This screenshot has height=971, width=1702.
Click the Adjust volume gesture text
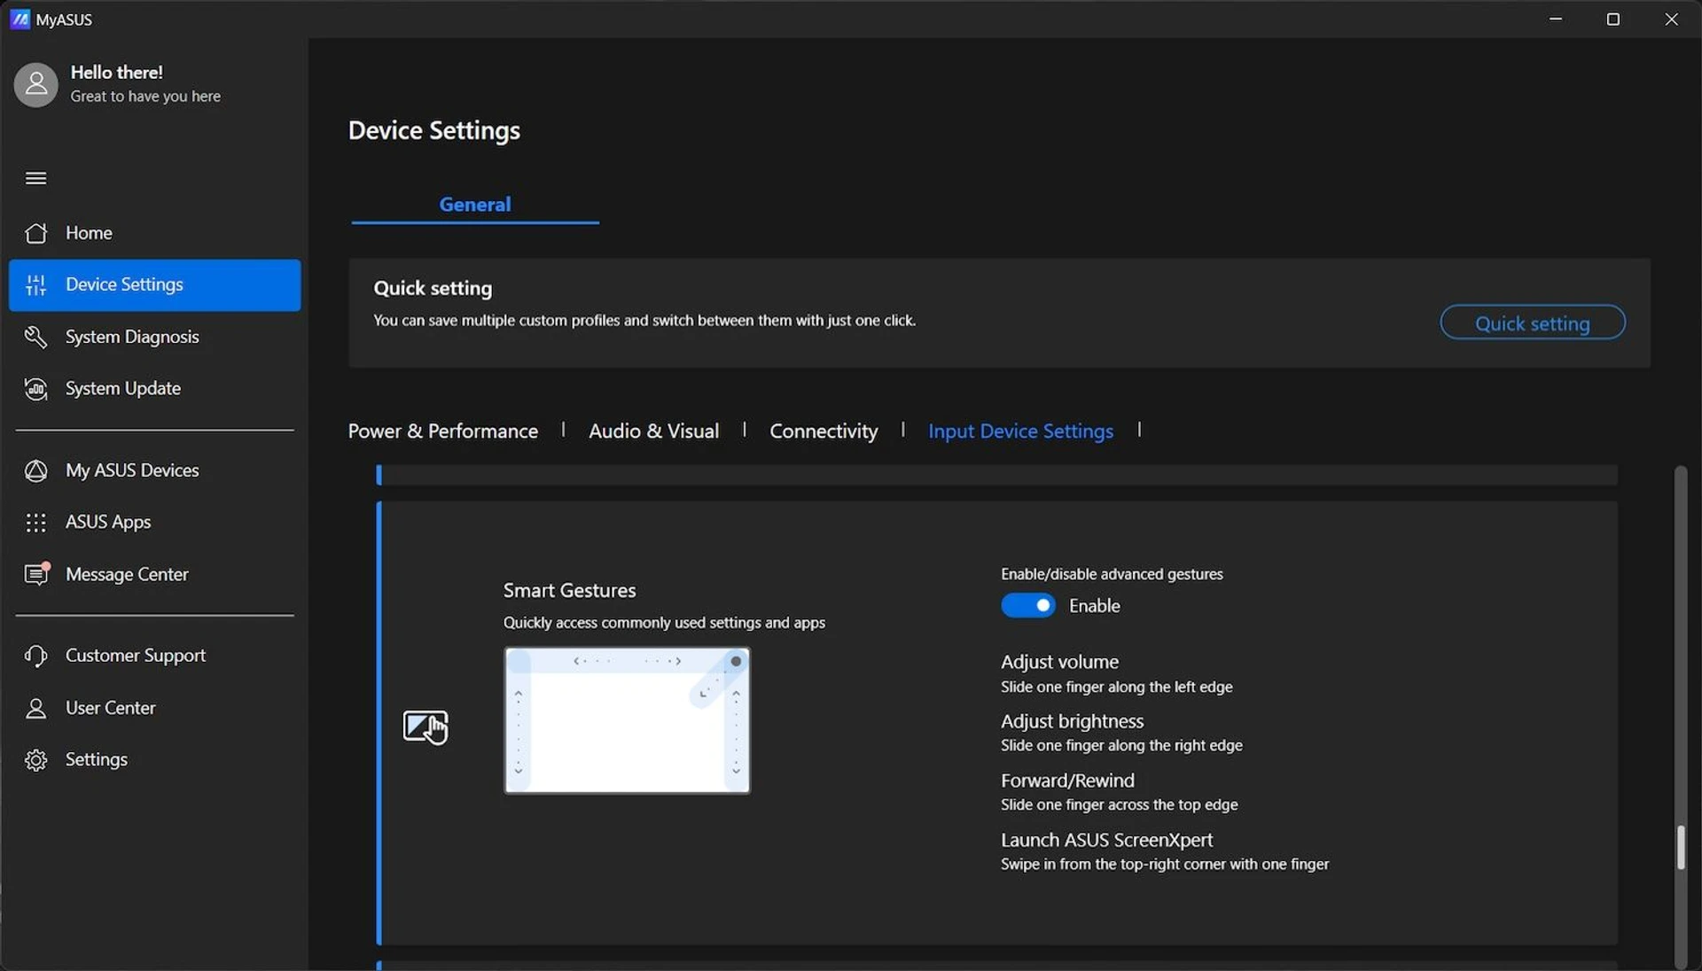click(1059, 662)
